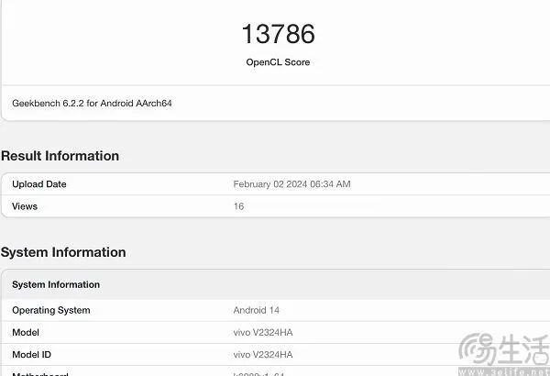Select the Upload Date label
550x376 pixels.
click(38, 184)
